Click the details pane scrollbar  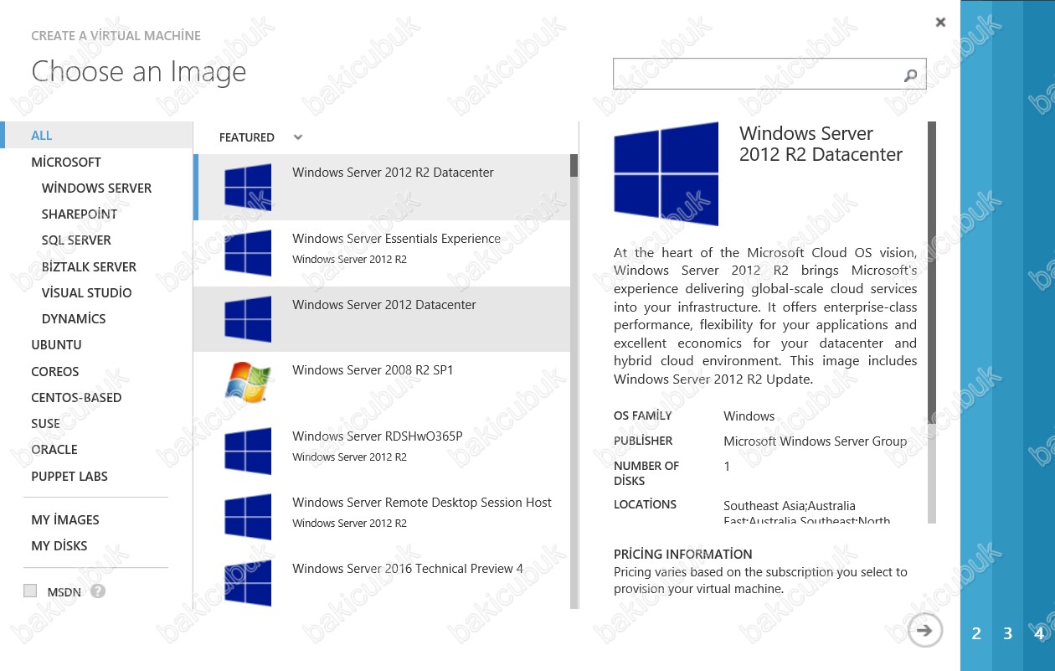point(932,323)
